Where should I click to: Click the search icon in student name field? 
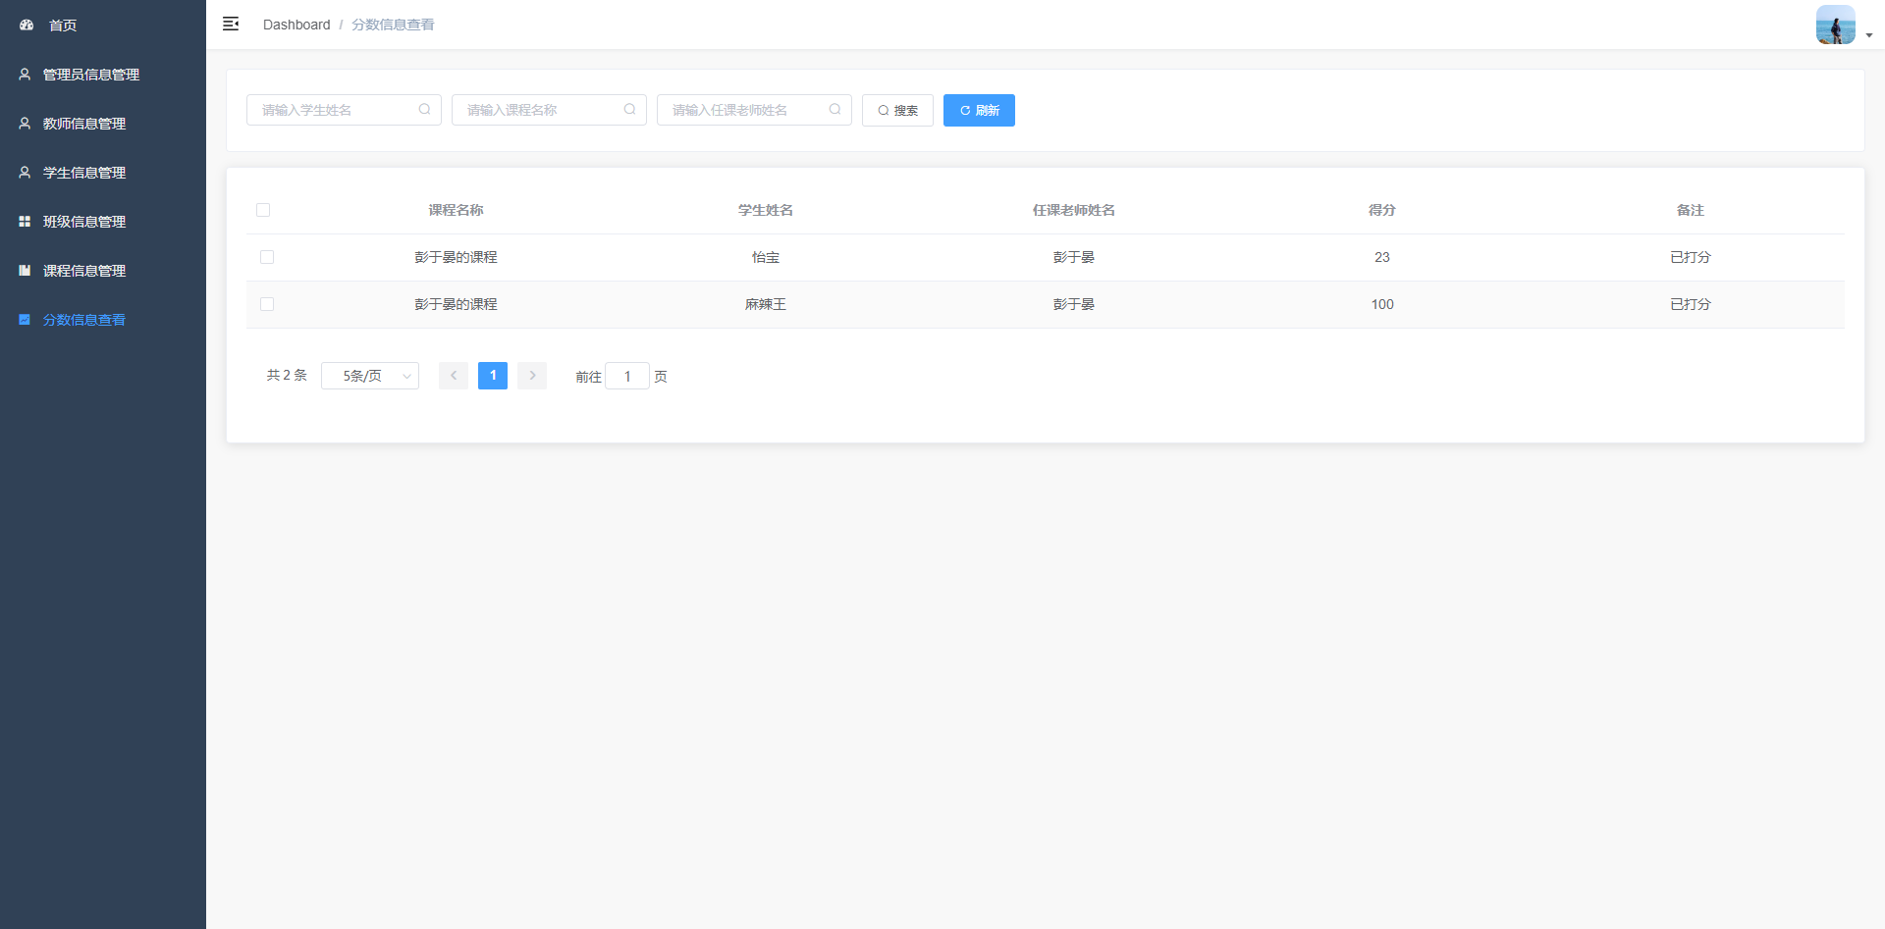424,110
